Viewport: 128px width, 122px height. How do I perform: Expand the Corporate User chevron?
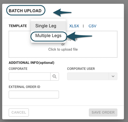coord(113,76)
